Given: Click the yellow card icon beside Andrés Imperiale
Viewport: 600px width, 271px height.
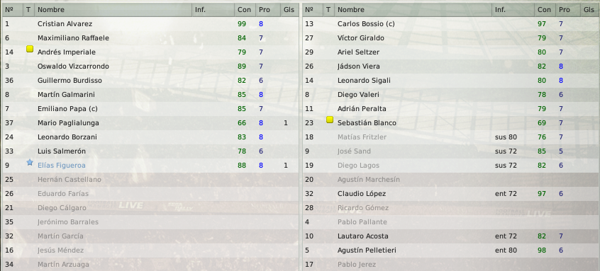Looking at the screenshot, I should (30, 49).
